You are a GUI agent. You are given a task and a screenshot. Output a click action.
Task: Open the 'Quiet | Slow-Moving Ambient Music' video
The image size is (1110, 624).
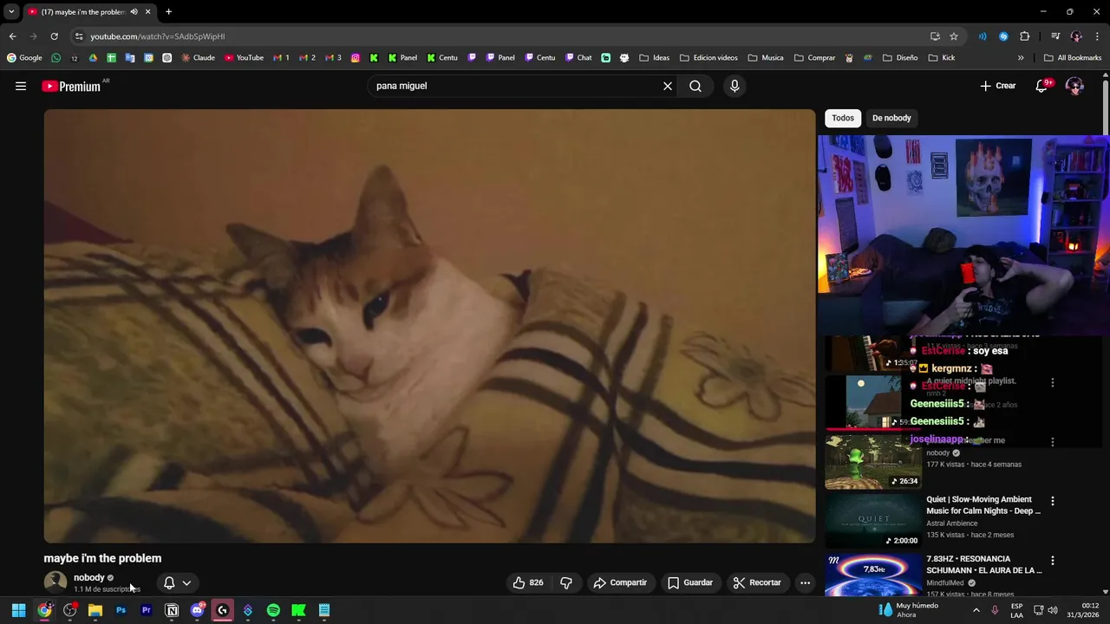(983, 504)
